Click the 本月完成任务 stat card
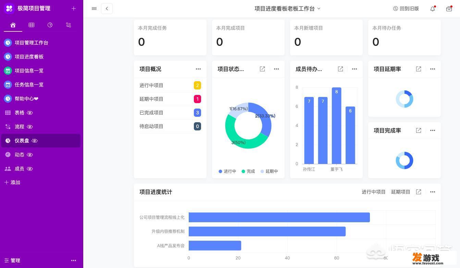 (170, 38)
